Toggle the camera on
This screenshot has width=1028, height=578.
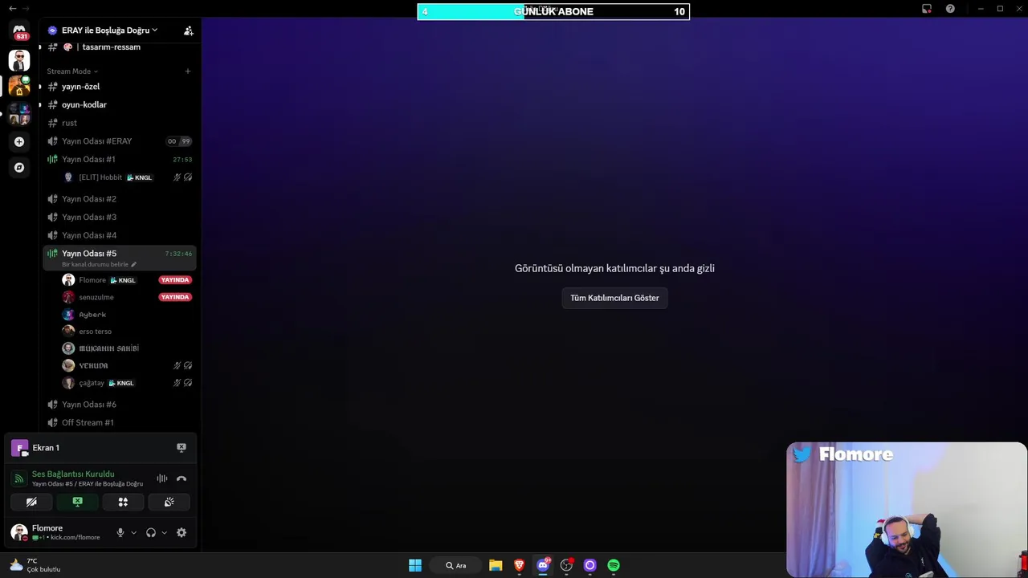(31, 502)
